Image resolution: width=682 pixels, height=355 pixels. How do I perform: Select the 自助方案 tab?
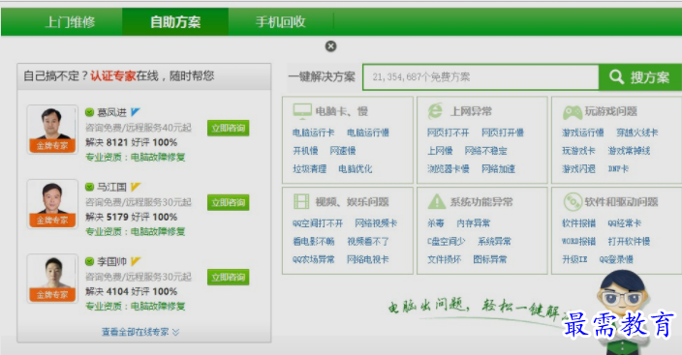[175, 21]
